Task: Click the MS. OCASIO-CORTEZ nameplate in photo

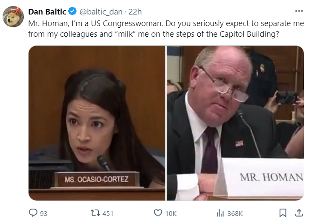Action: coord(97,179)
